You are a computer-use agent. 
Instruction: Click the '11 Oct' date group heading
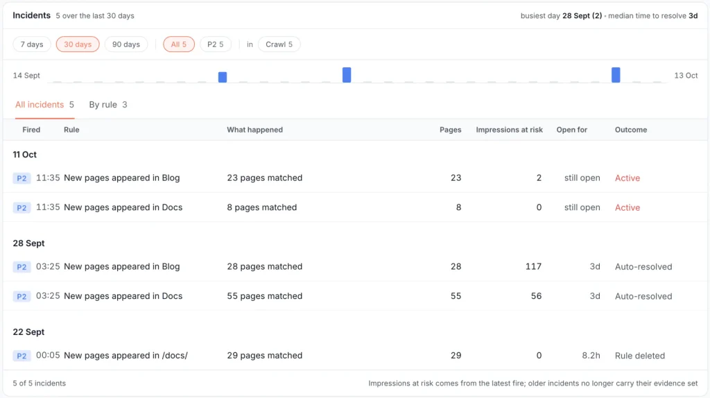24,155
